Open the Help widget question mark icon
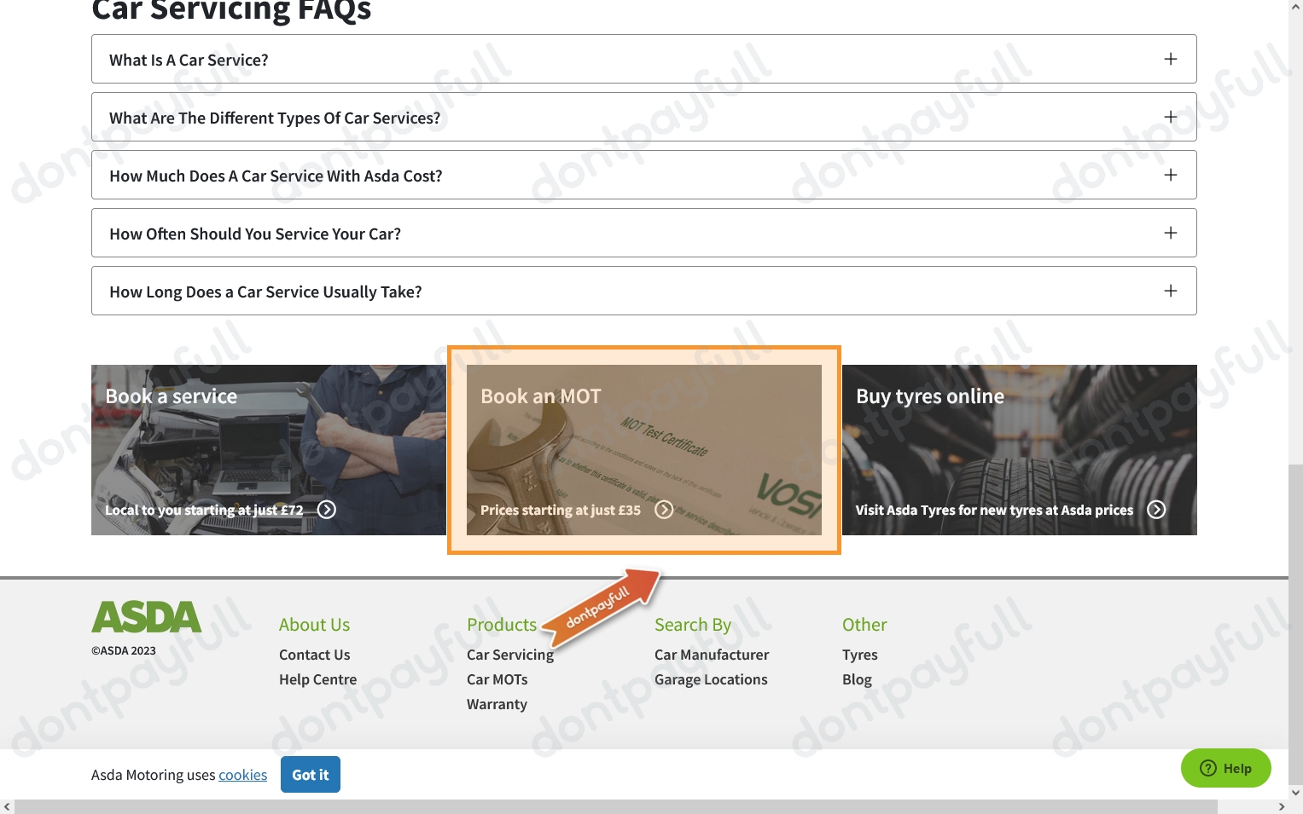 tap(1208, 768)
